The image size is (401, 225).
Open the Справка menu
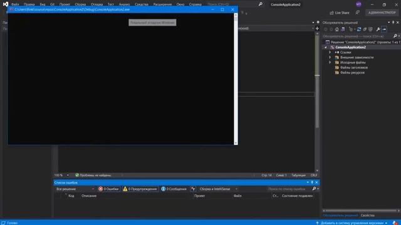(195, 4)
